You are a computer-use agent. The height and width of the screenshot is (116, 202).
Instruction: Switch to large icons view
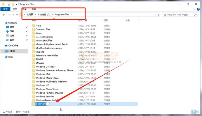pos(197,112)
